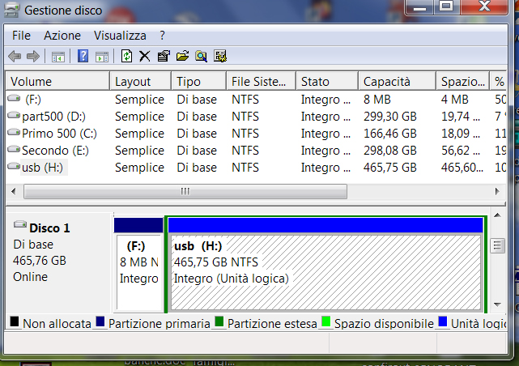Click the Disco 1 disk icon
This screenshot has width=519, height=366.
point(20,224)
